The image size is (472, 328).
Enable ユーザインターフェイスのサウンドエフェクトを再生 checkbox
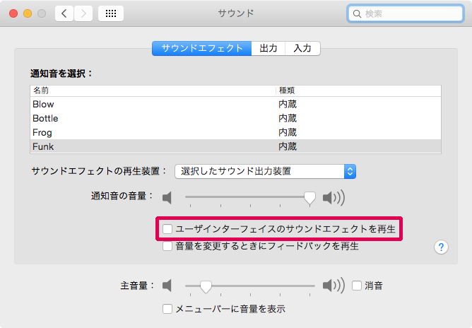(167, 229)
